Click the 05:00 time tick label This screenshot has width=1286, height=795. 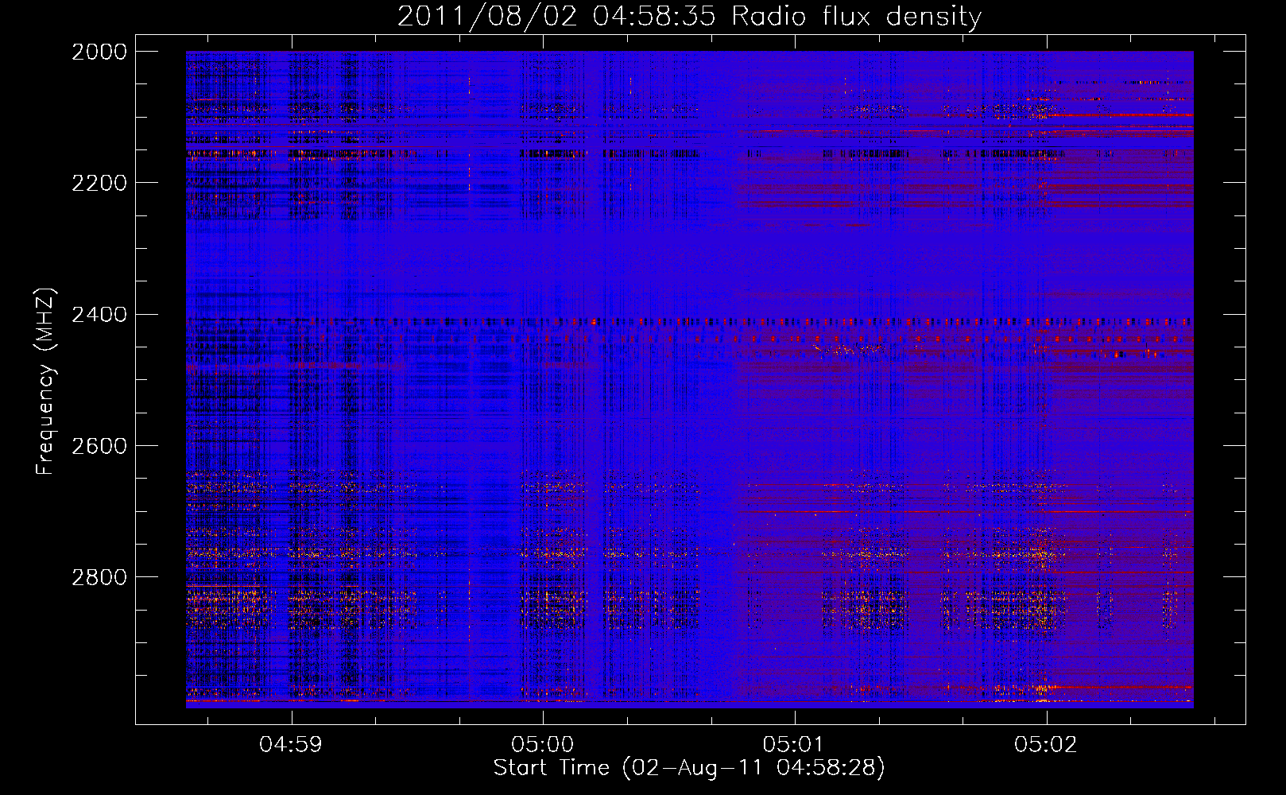(x=543, y=745)
